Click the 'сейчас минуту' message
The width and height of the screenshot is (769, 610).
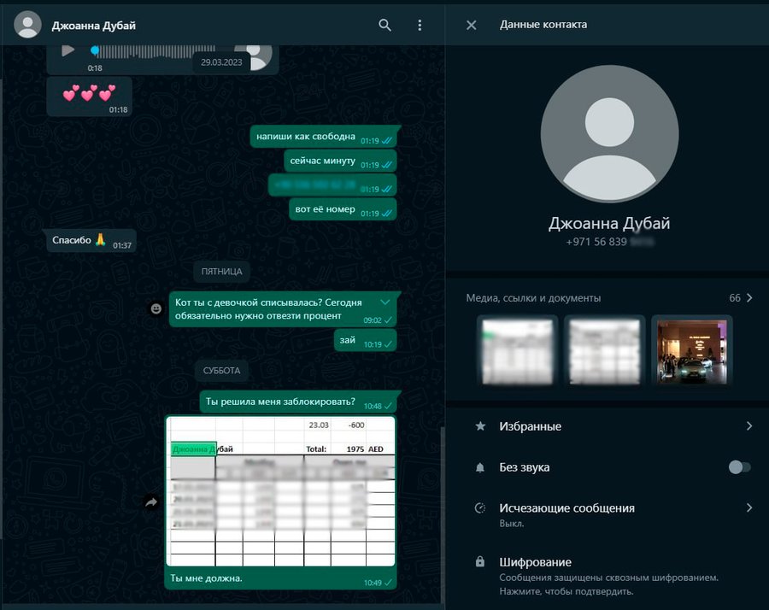pos(340,161)
